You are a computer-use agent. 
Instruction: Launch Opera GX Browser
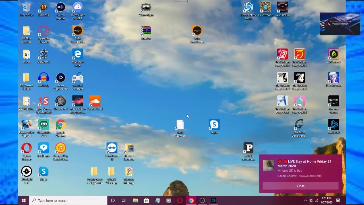pos(44,35)
